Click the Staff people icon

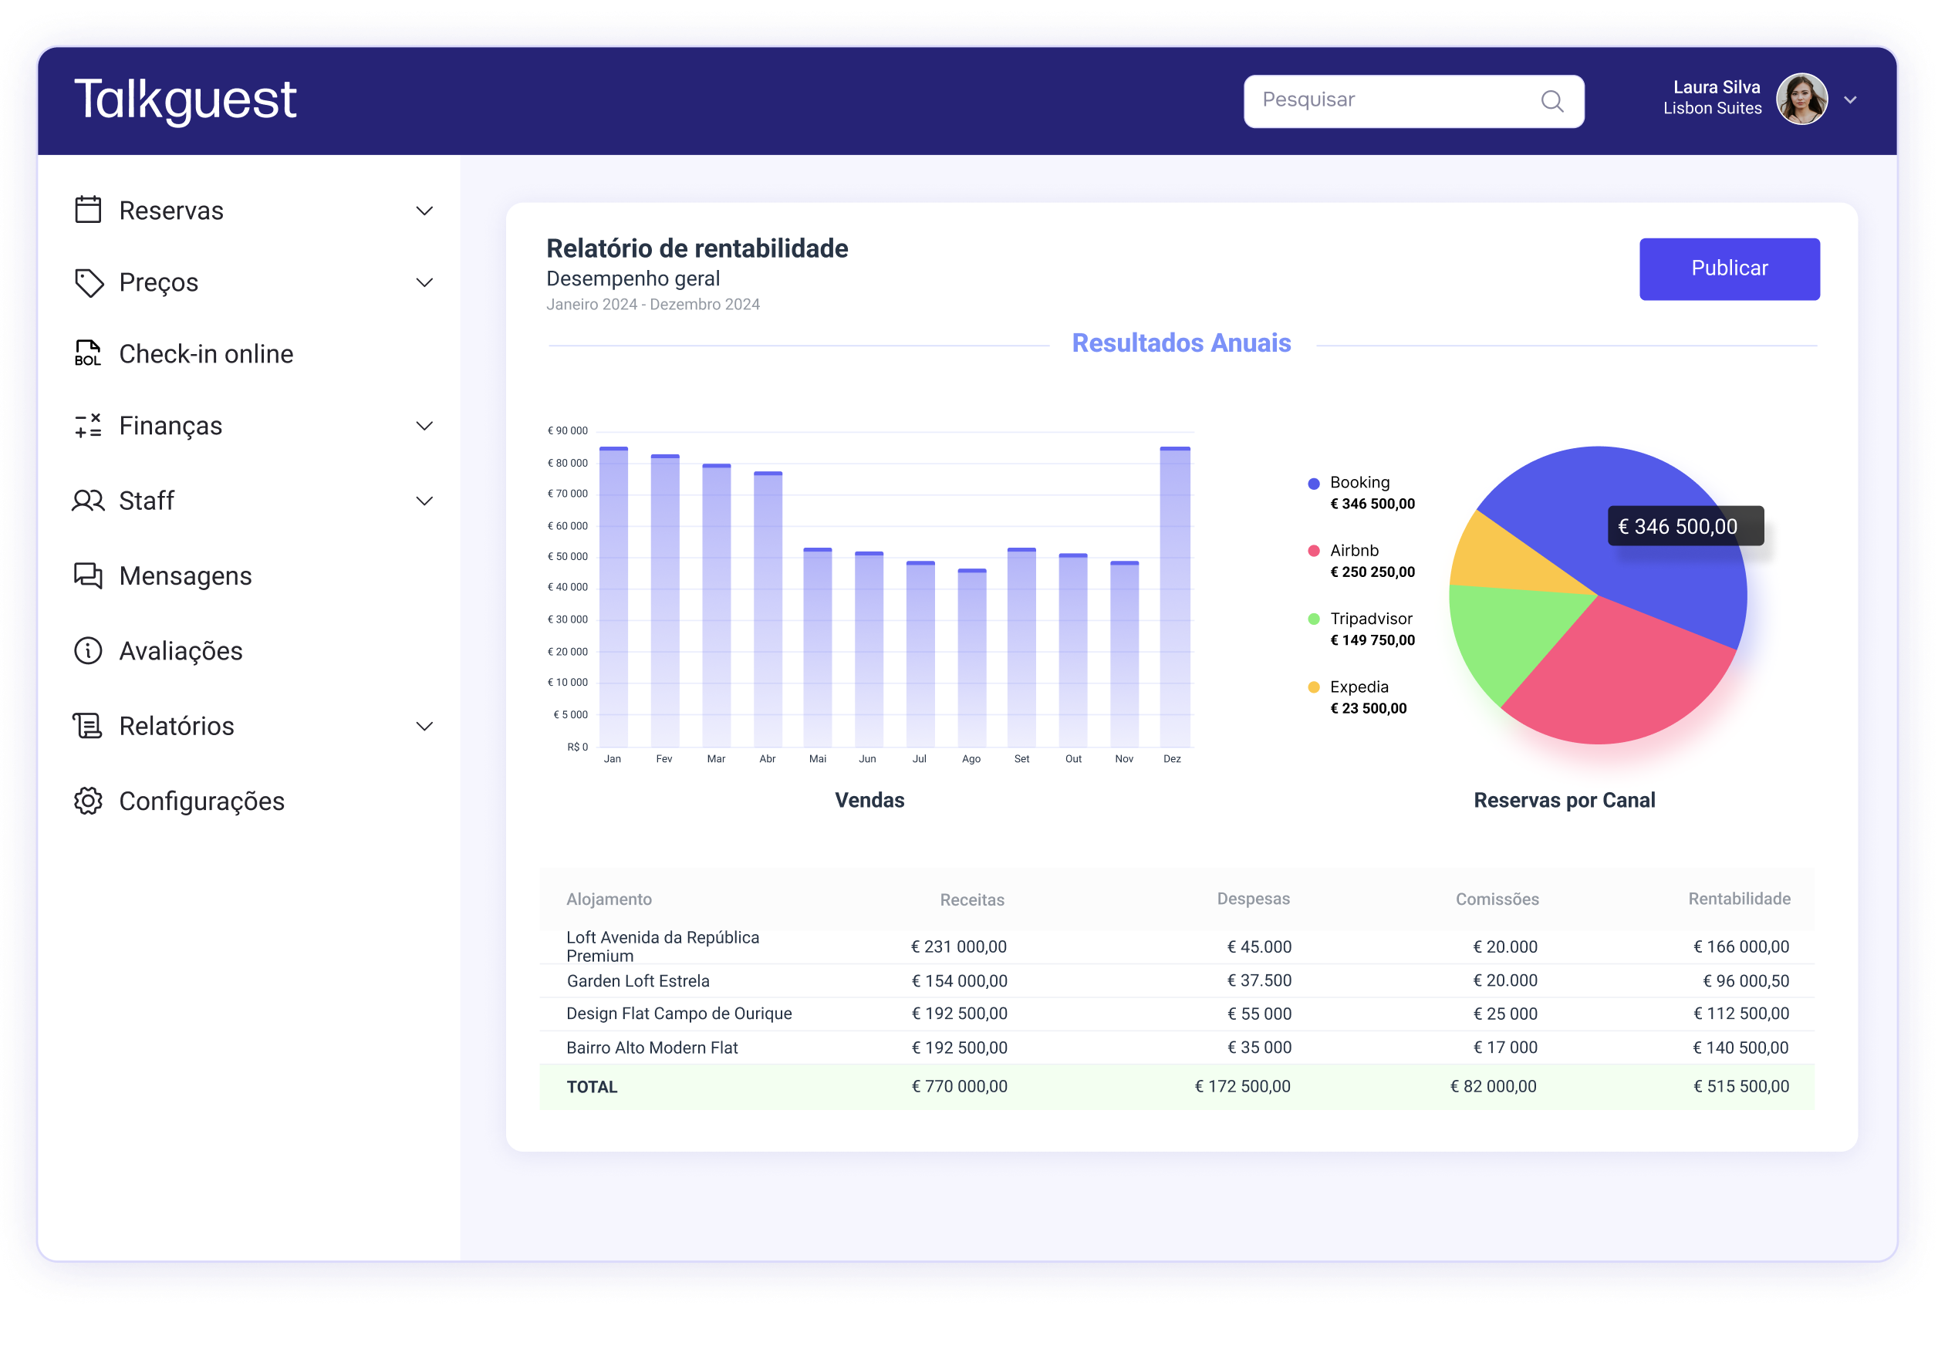[x=88, y=501]
